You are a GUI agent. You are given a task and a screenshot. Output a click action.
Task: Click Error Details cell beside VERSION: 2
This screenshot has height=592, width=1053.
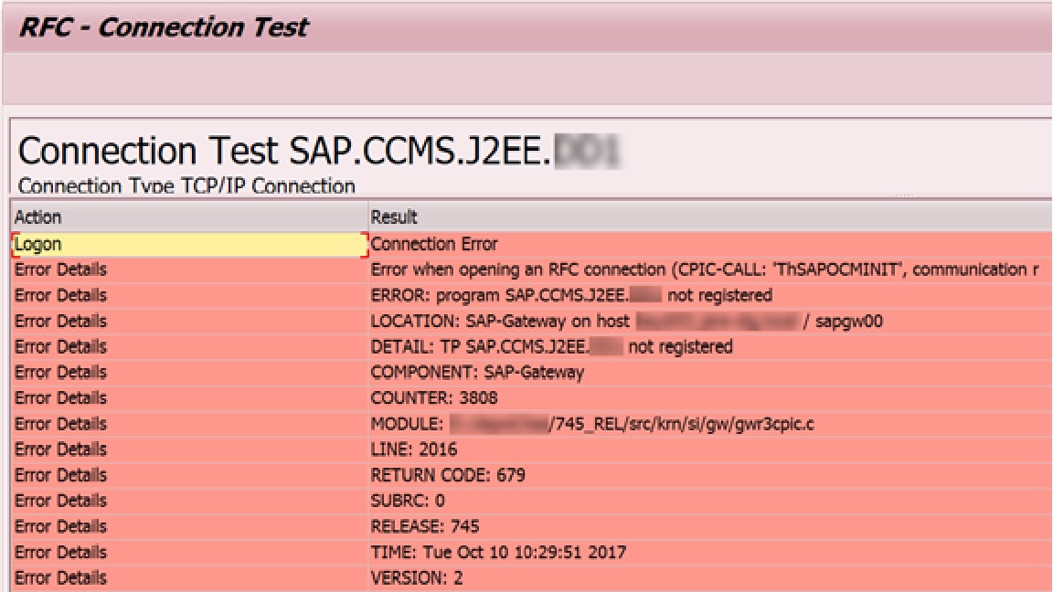tap(189, 578)
